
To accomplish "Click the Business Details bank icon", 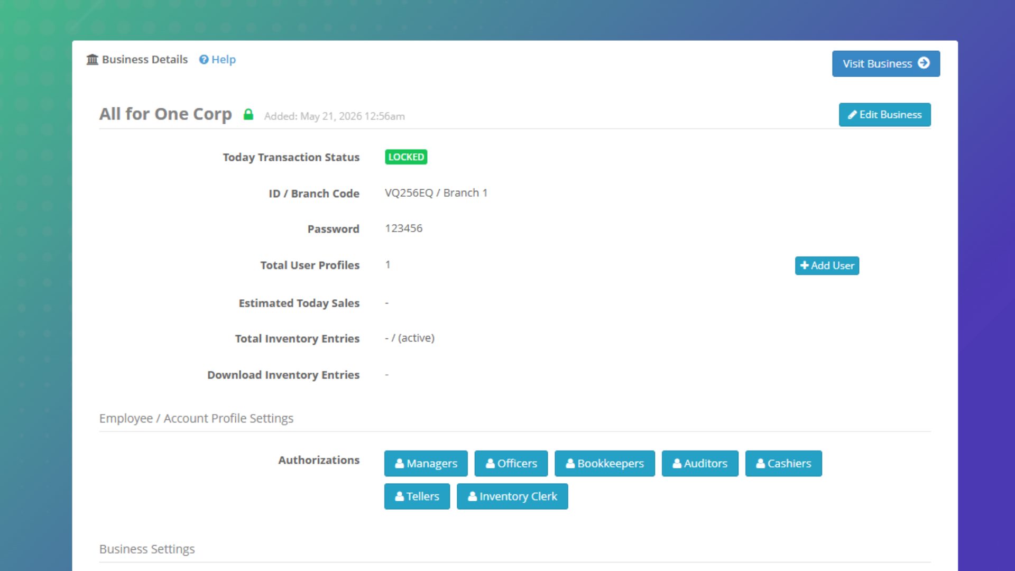I will (x=93, y=60).
